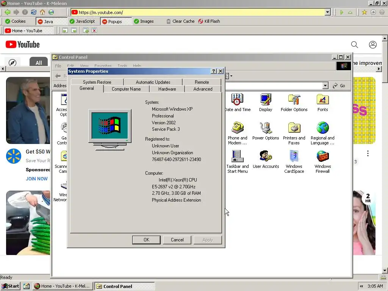388x291 pixels.
Task: Go to the K-Meleon Home page icon
Action: point(42,12)
